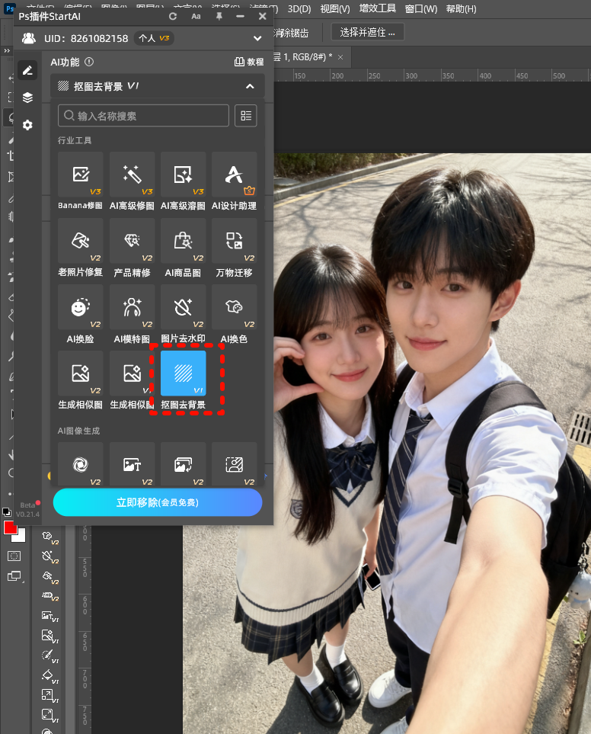This screenshot has height=734, width=591.
Task: Select the AI高级修图 magic wand tool
Action: [x=132, y=175]
